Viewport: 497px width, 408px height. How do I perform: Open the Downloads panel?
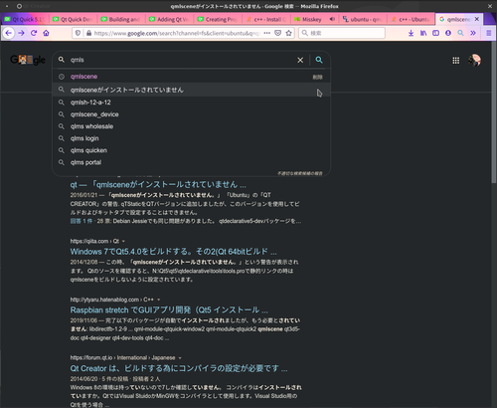pyautogui.click(x=411, y=33)
